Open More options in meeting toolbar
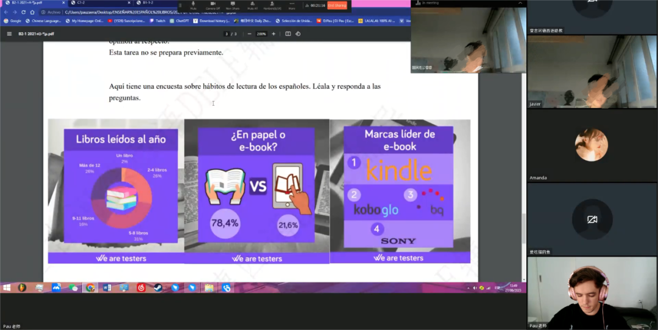The height and width of the screenshot is (330, 658). coord(292,5)
